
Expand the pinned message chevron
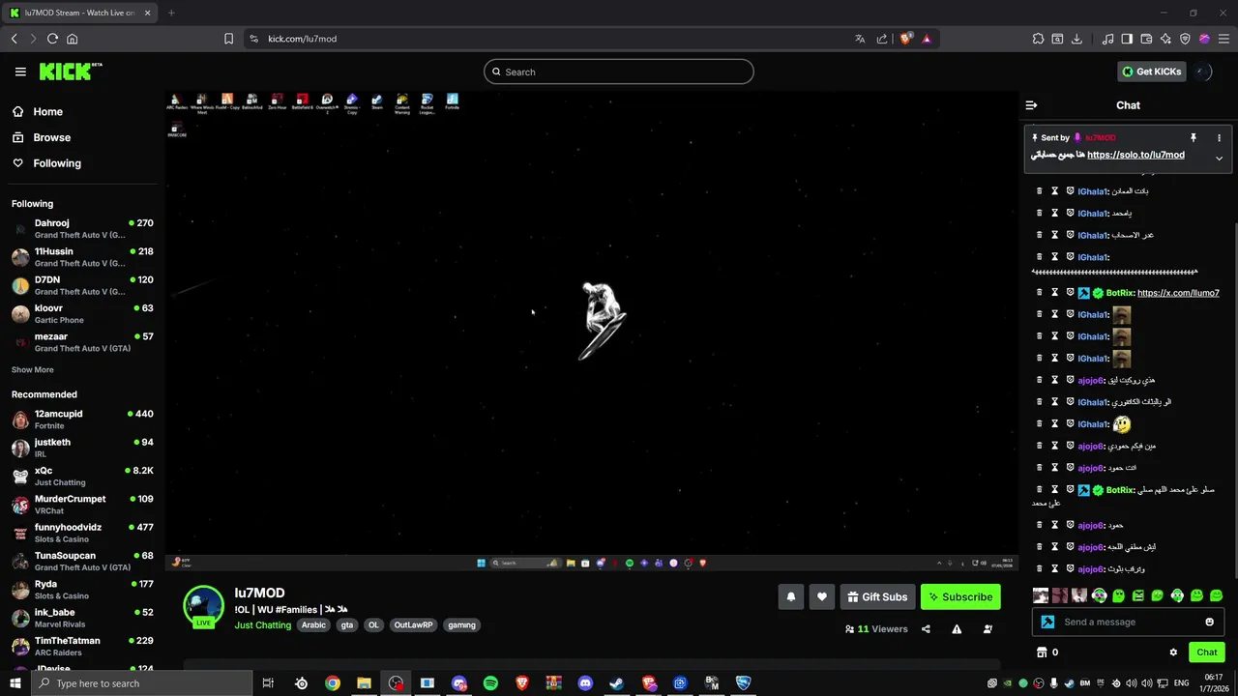[1219, 158]
